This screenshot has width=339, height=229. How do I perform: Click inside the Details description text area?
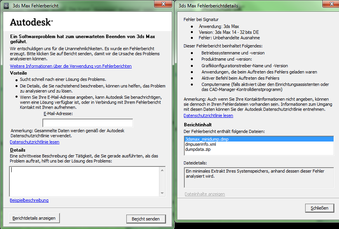coord(84,182)
